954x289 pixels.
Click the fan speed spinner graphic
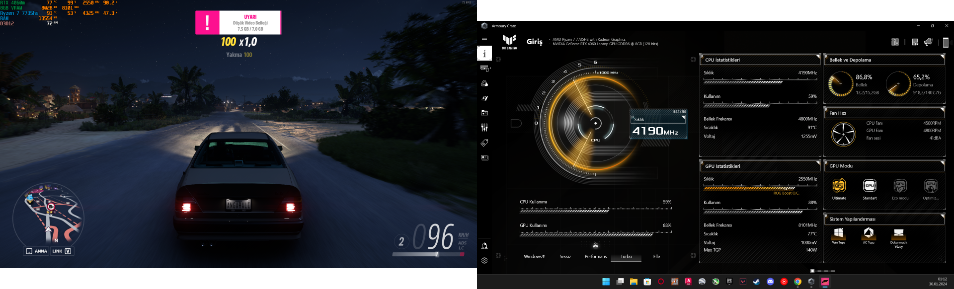[x=843, y=134]
